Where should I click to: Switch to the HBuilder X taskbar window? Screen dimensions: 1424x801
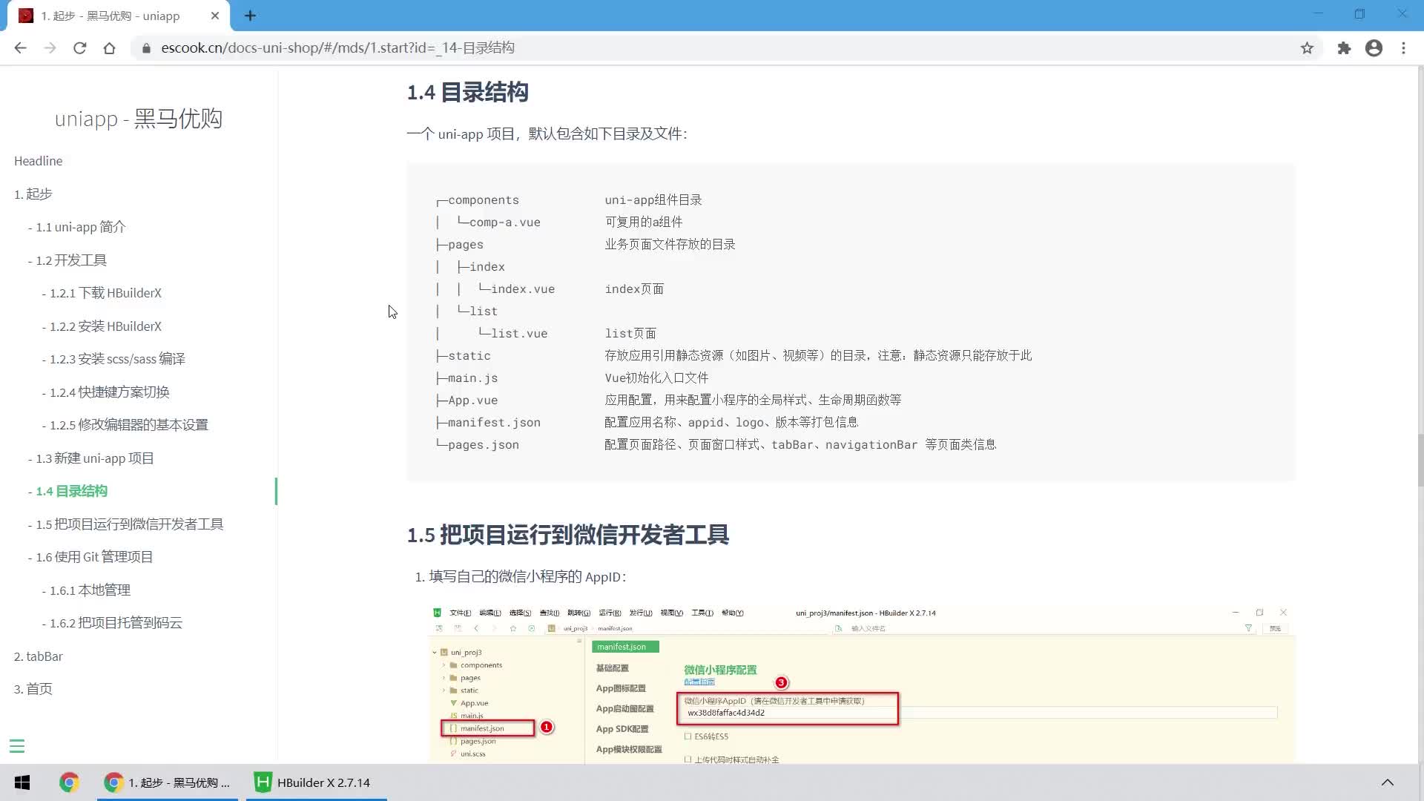316,782
